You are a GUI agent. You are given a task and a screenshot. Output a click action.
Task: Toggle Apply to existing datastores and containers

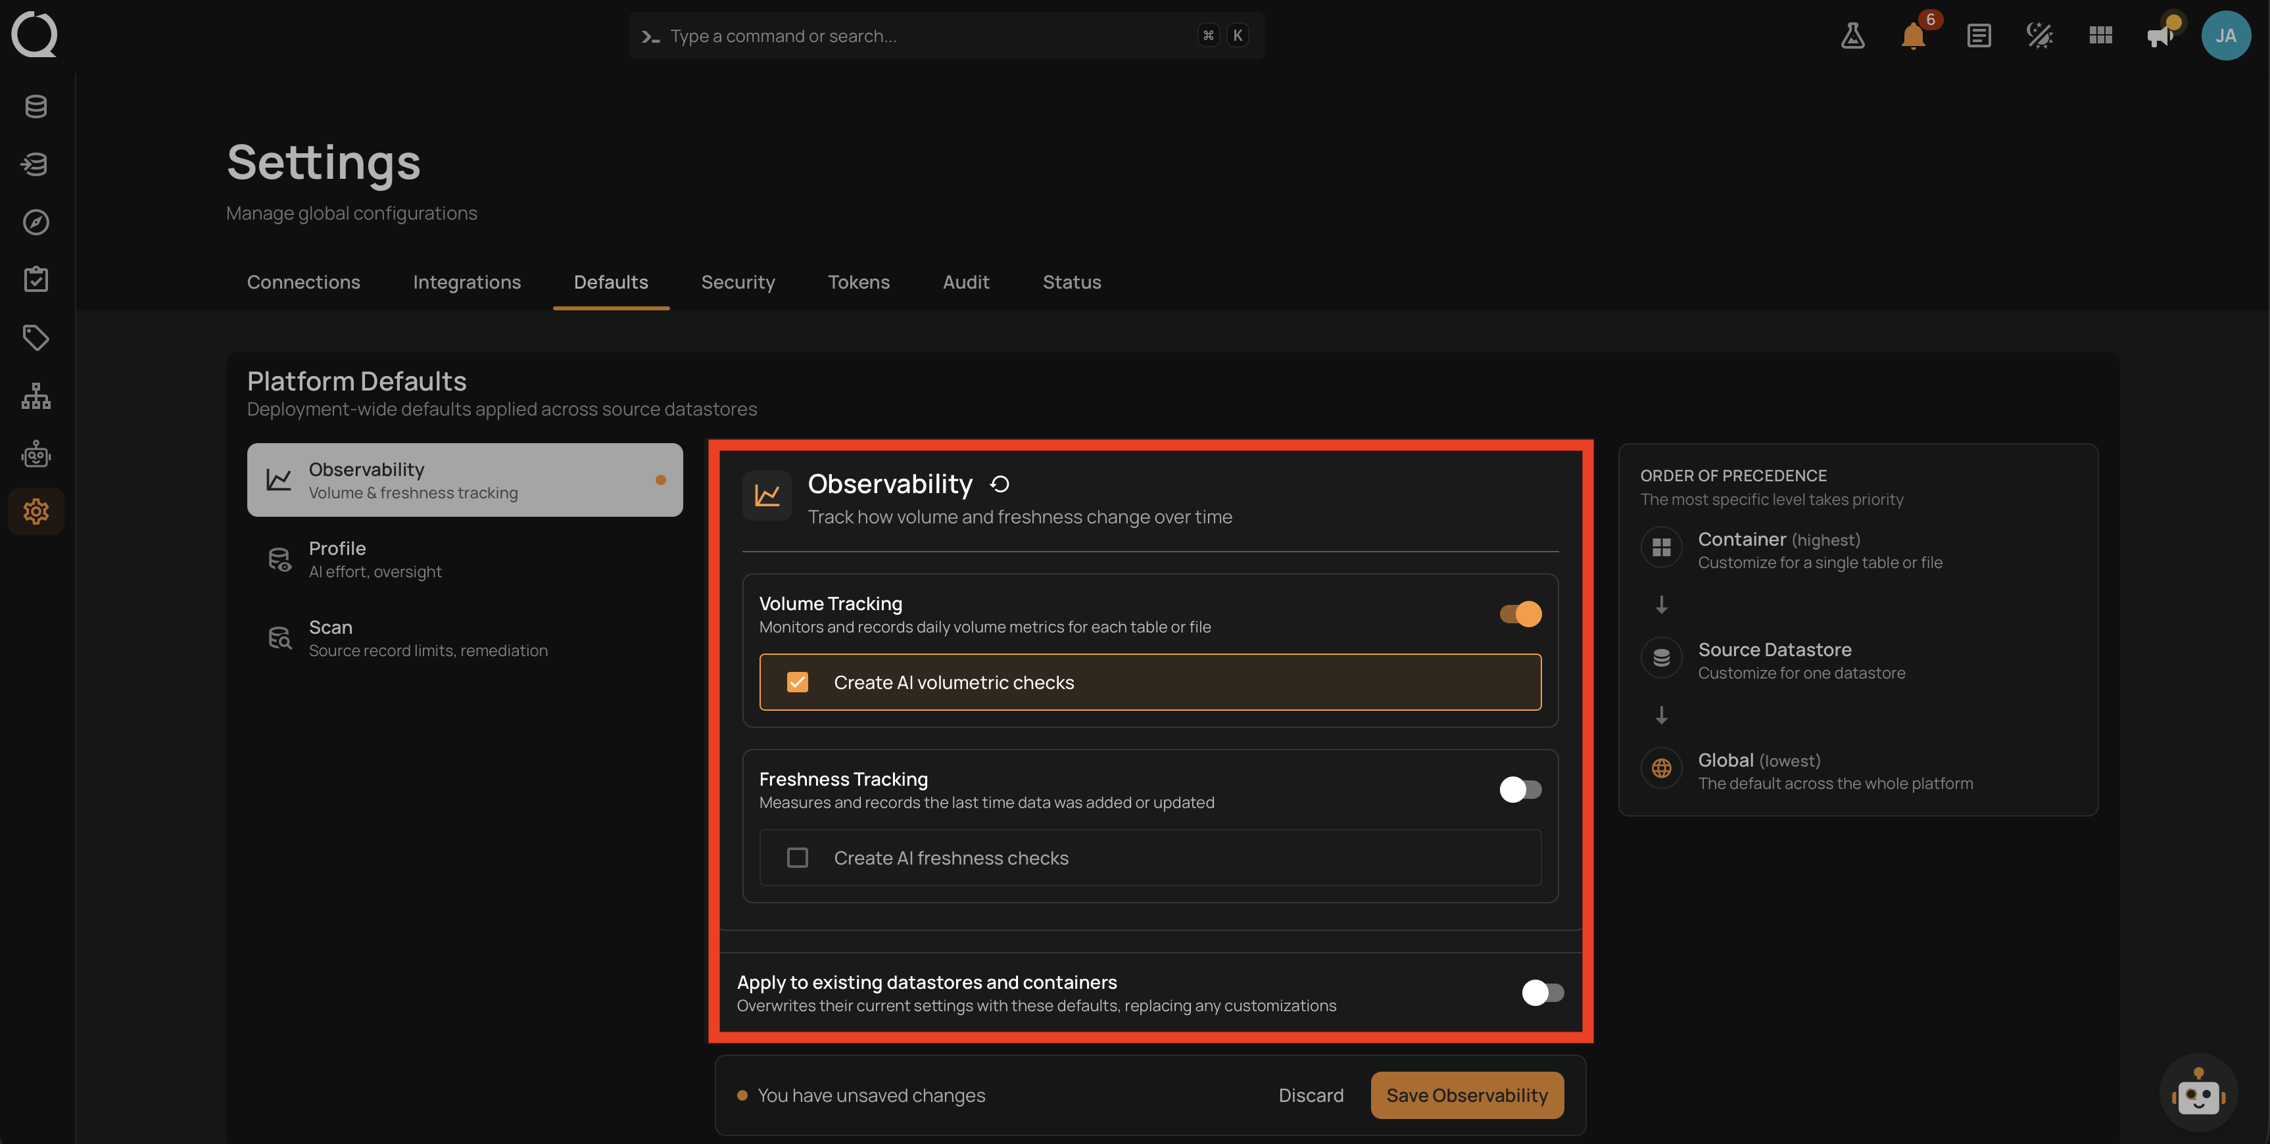click(x=1543, y=992)
